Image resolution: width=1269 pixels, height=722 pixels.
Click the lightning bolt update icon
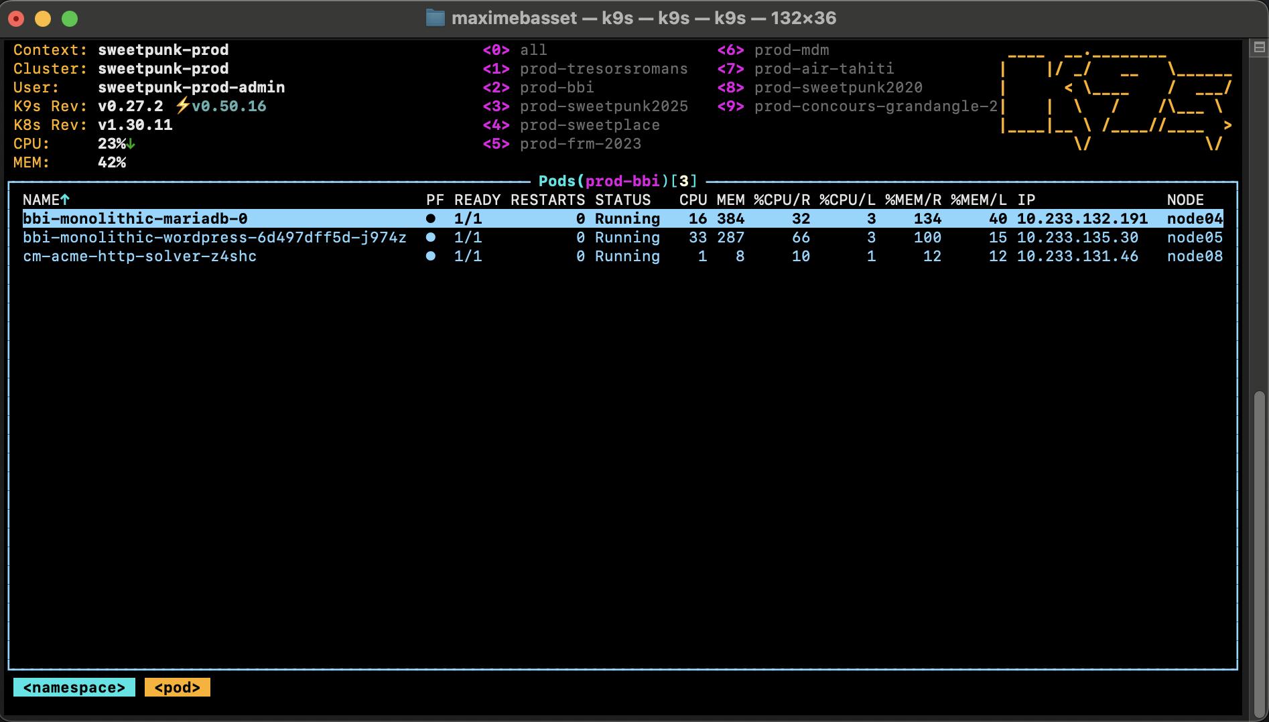coord(182,106)
